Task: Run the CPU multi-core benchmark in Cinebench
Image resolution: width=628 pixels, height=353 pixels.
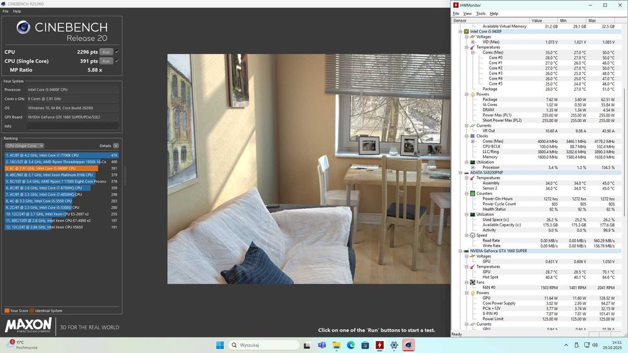Action: (106, 52)
